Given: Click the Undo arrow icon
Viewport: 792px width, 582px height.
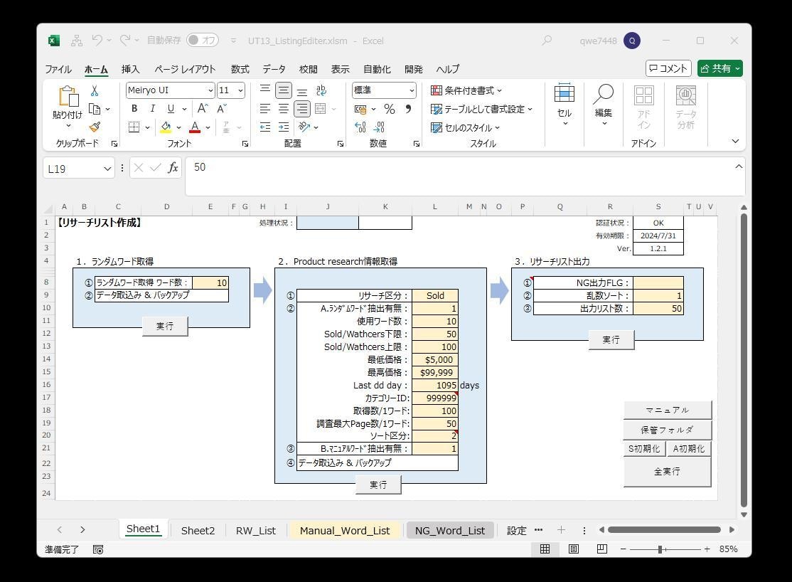Looking at the screenshot, I should 97,41.
